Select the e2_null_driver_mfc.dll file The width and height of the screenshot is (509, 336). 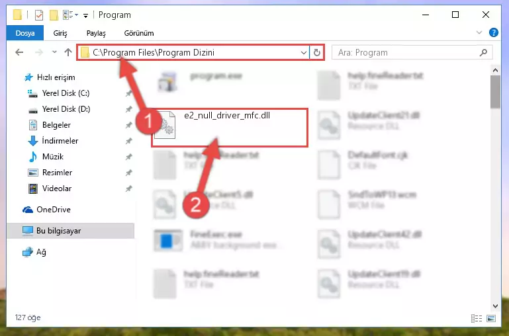click(x=230, y=128)
